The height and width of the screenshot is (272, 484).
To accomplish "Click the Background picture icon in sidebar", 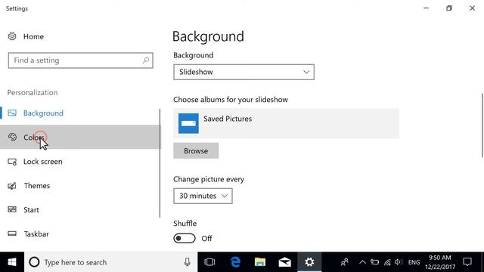I will 12,113.
